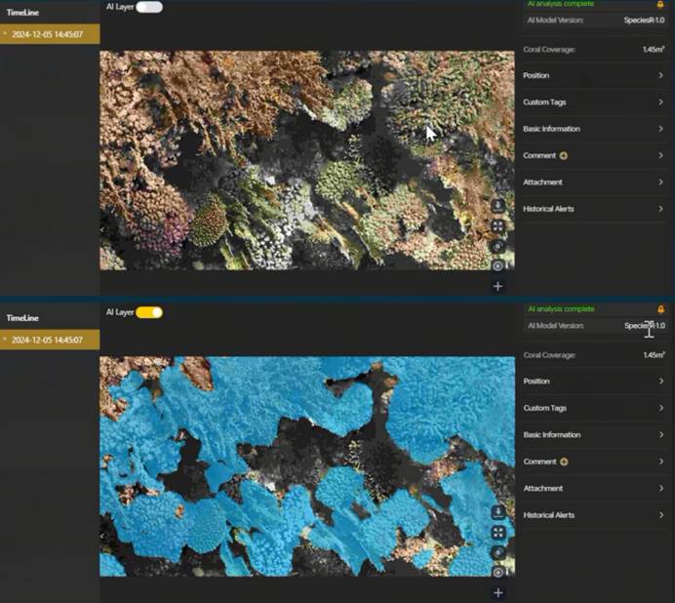Click SpeciesR-1.0 model version in lower panel
This screenshot has width=675, height=603.
click(644, 326)
